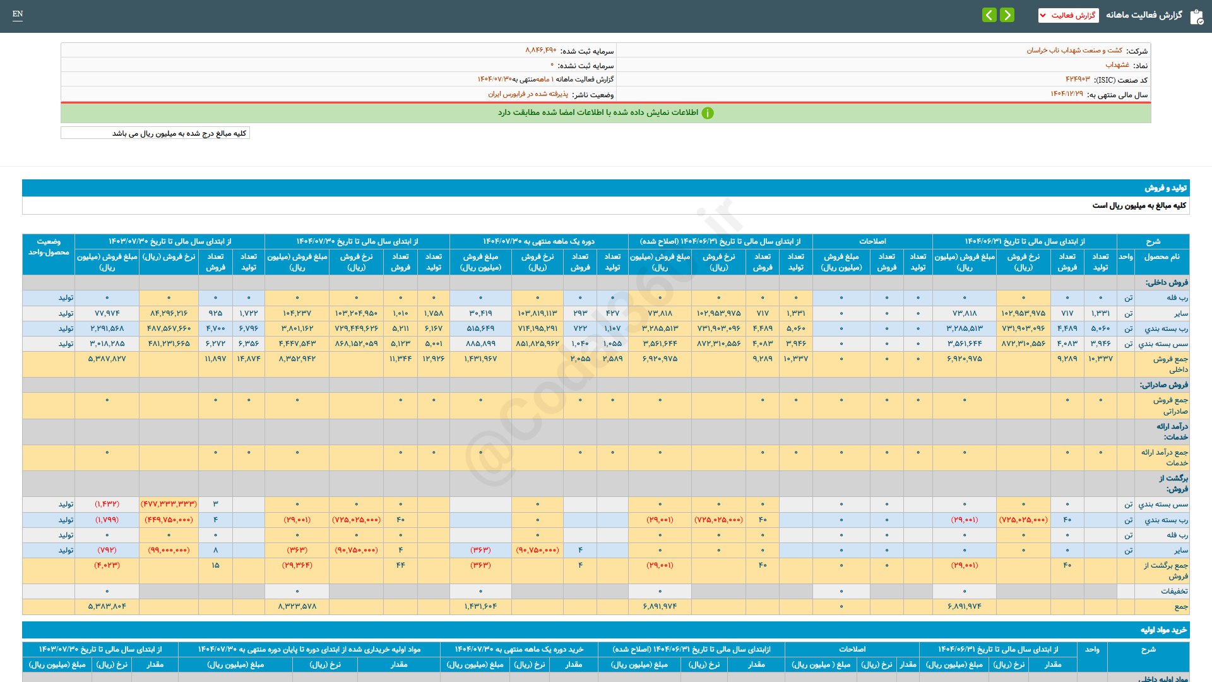1212x682 pixels.
Task: Click the اصلاحات column header
Action: pos(872,241)
